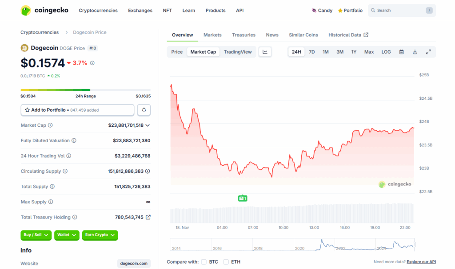Switch to the line chart icon

pos(265,52)
